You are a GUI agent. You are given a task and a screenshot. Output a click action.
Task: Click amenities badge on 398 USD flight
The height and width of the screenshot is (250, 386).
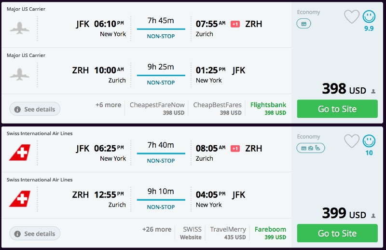tap(303, 24)
